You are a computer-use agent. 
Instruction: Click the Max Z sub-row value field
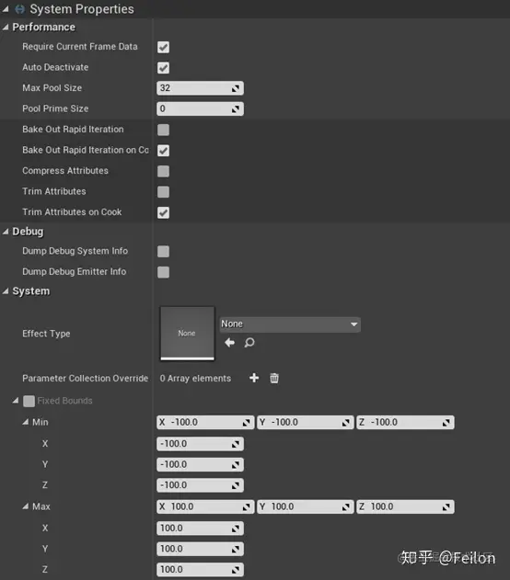[x=200, y=570]
